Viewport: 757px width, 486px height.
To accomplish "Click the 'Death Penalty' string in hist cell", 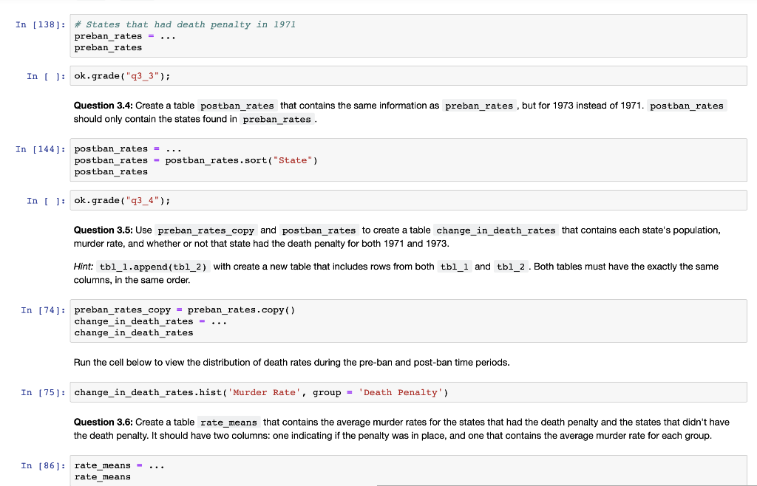I will (400, 392).
